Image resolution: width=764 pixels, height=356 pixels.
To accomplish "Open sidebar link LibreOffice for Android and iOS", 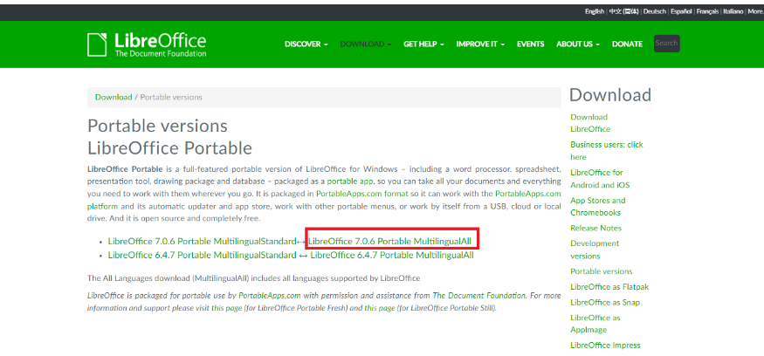I will 600,178.
